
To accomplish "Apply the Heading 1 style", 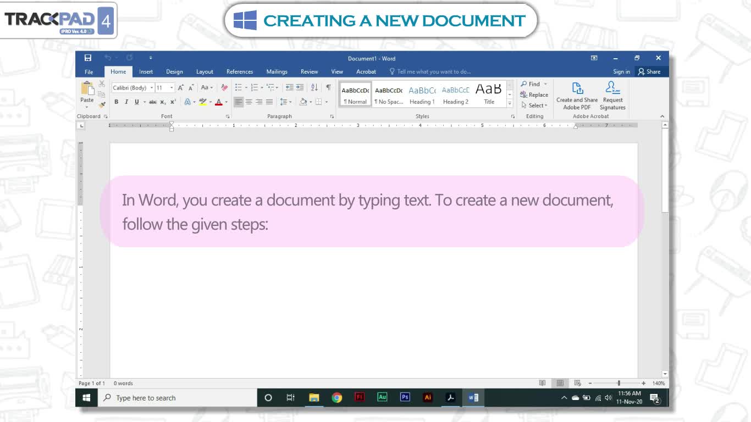I will click(x=422, y=94).
